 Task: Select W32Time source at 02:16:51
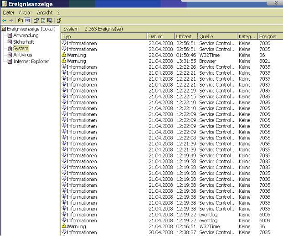click(209, 226)
